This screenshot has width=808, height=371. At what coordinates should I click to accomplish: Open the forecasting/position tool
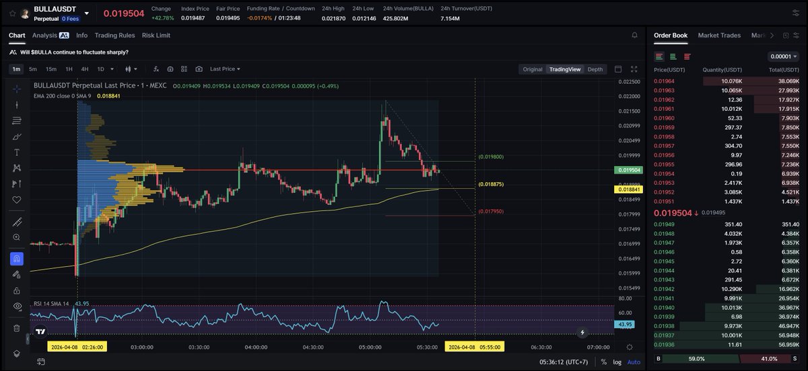pyautogui.click(x=17, y=183)
